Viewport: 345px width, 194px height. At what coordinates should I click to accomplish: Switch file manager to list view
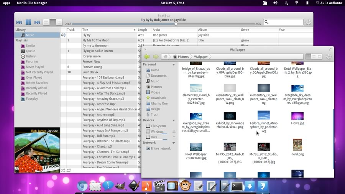314,57
